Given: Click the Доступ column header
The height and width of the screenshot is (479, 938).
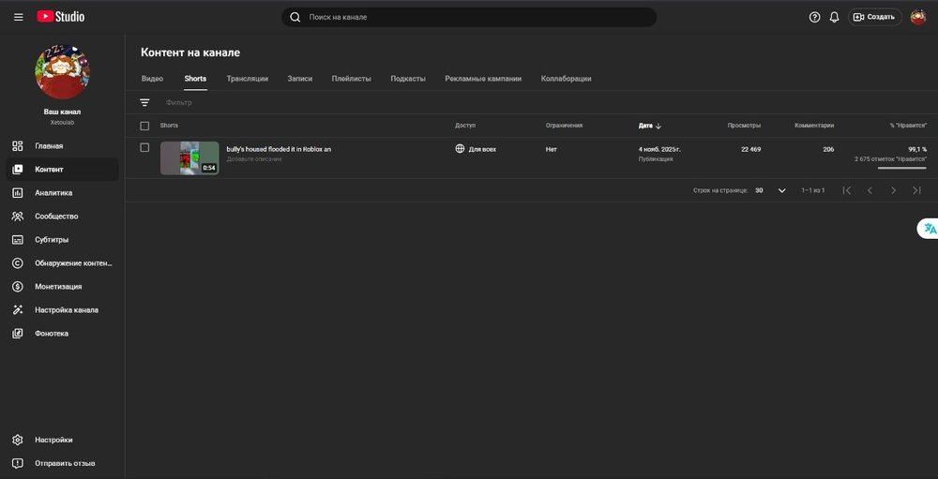Looking at the screenshot, I should pos(465,126).
